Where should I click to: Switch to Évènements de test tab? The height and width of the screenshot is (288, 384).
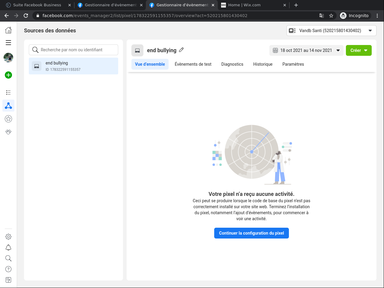(193, 64)
